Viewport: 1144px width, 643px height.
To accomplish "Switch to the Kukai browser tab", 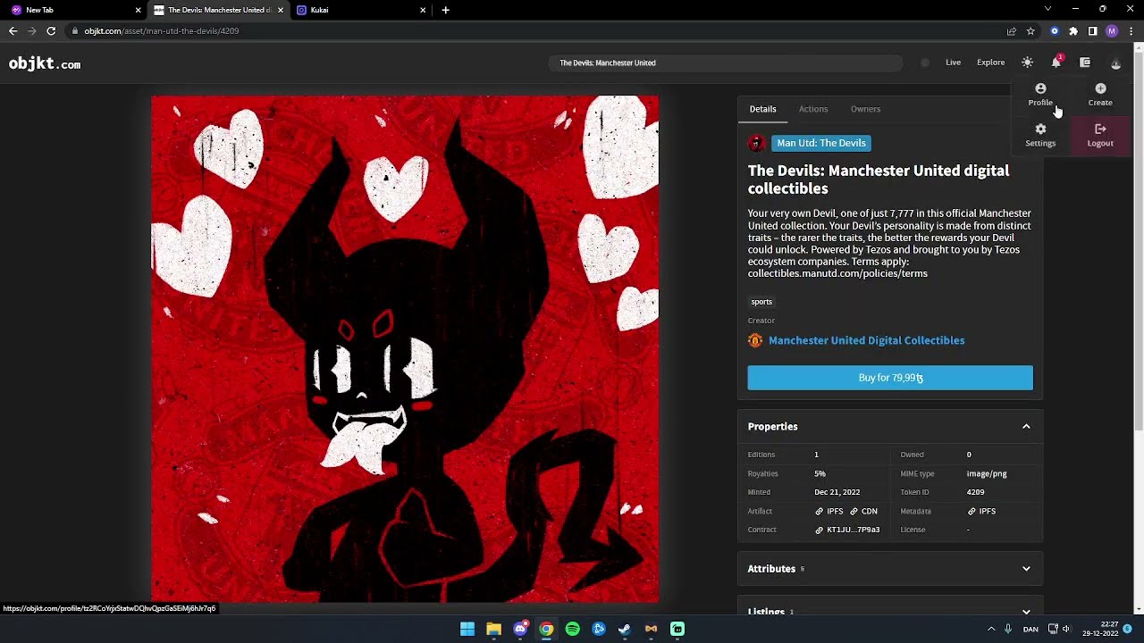I will 360,10.
